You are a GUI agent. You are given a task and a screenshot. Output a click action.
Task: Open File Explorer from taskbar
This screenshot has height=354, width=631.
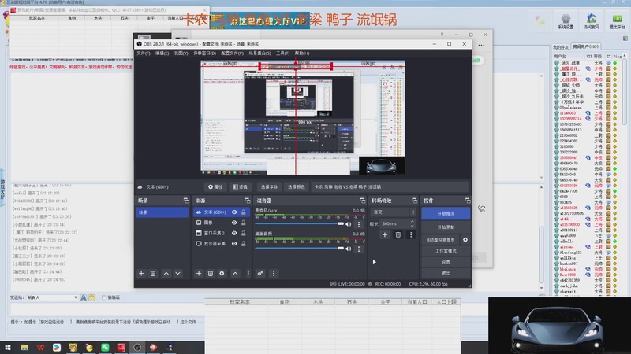point(24,347)
